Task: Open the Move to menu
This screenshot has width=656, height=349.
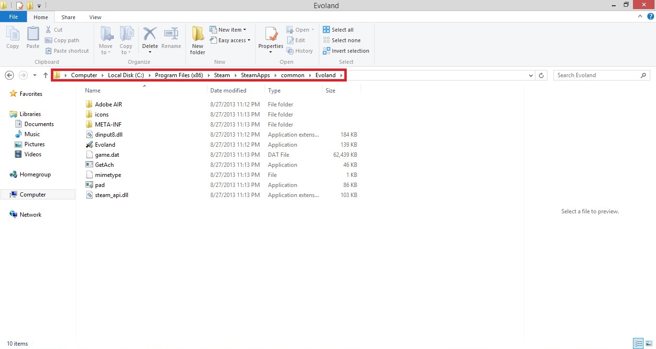Action: click(106, 40)
